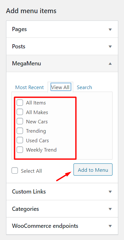The width and height of the screenshot is (124, 240).
Task: Check the All Makes checkbox
Action: [x=20, y=112]
